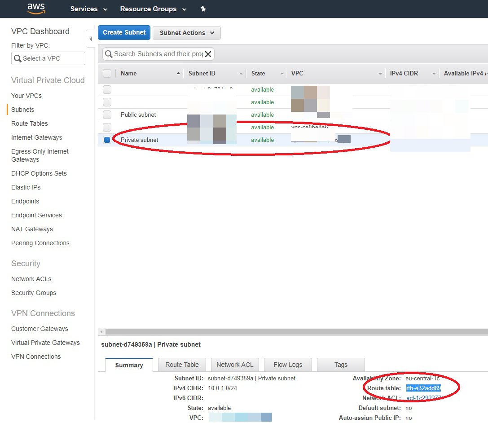
Task: Open Virtual Private Gateways
Action: tap(45, 343)
